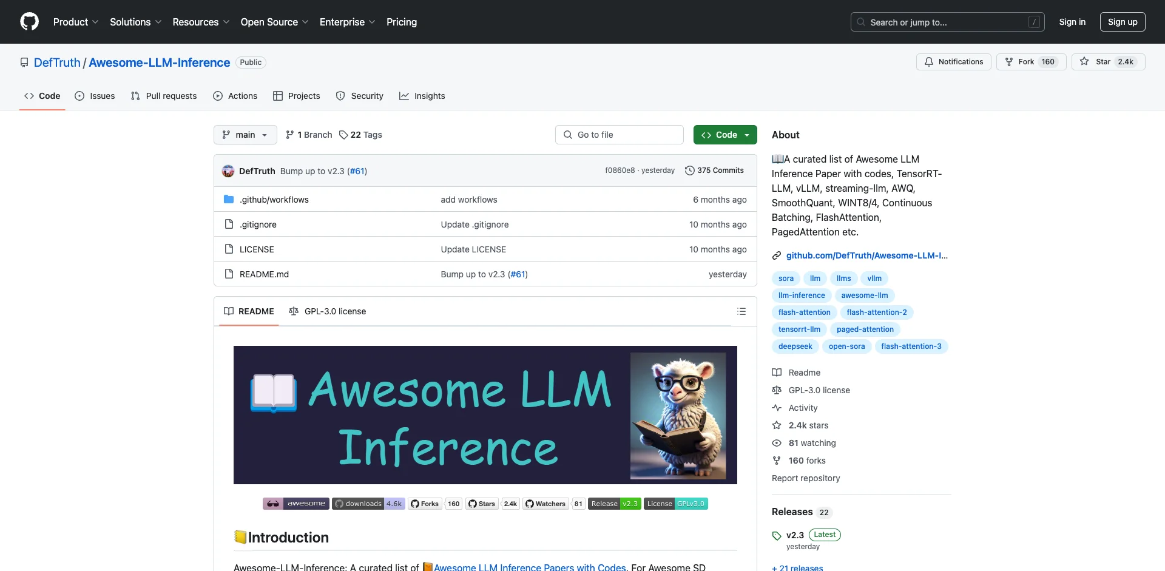Screen dimensions: 1165x571
Task: Select the deepseek topic tag
Action: 795,346
